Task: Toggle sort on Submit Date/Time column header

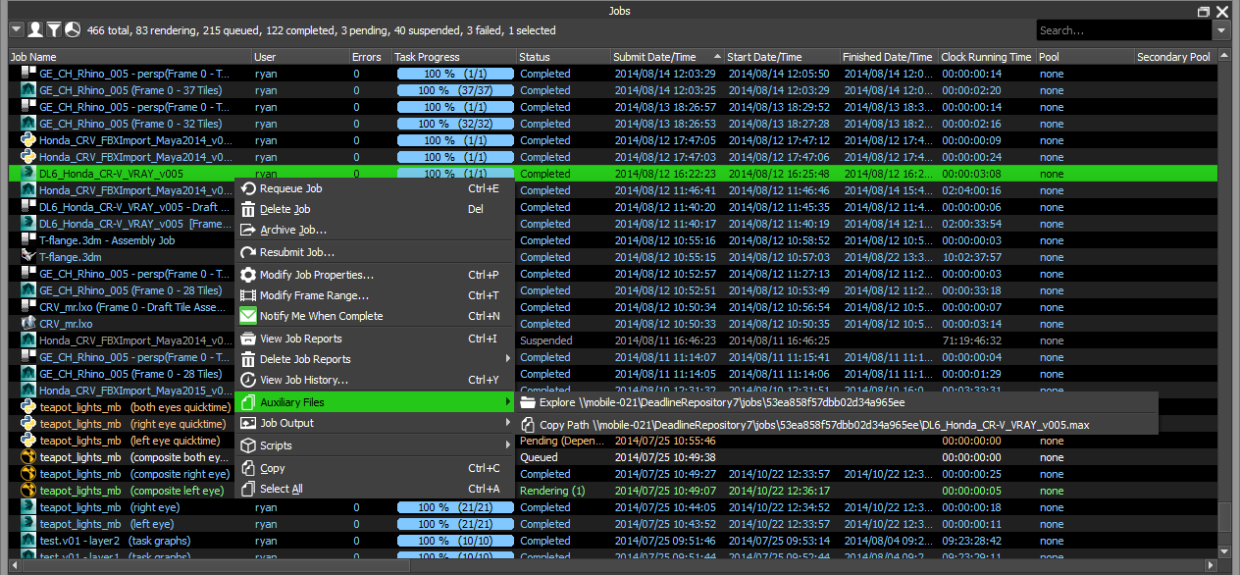Action: pos(667,57)
